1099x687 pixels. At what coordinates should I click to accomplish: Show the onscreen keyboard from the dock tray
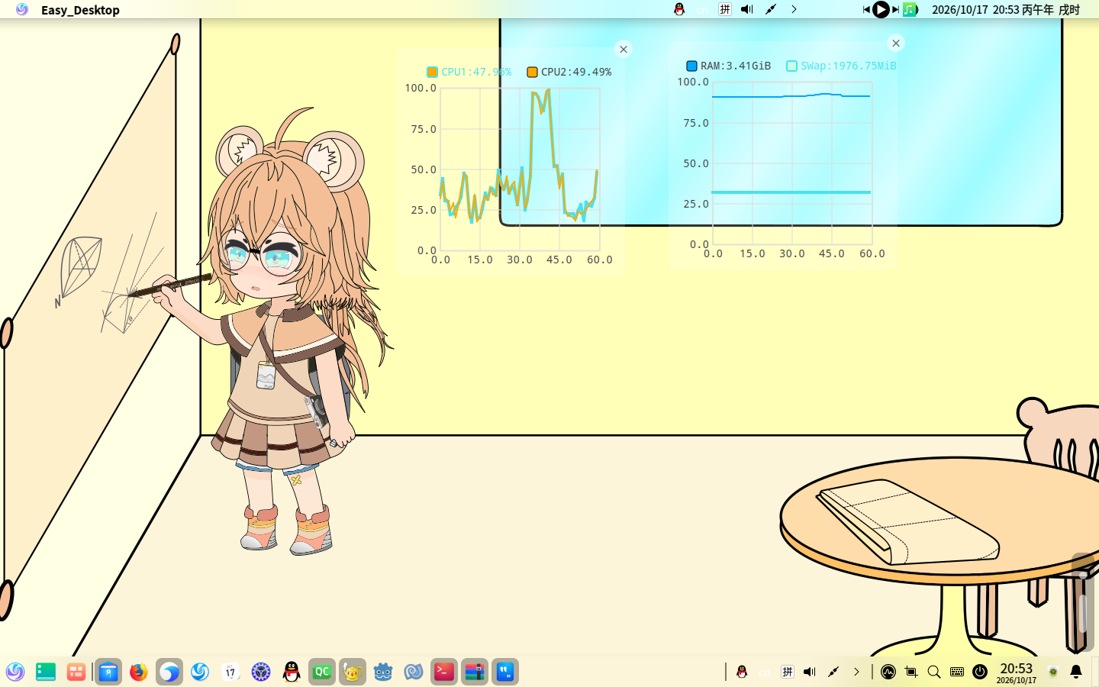pos(957,672)
